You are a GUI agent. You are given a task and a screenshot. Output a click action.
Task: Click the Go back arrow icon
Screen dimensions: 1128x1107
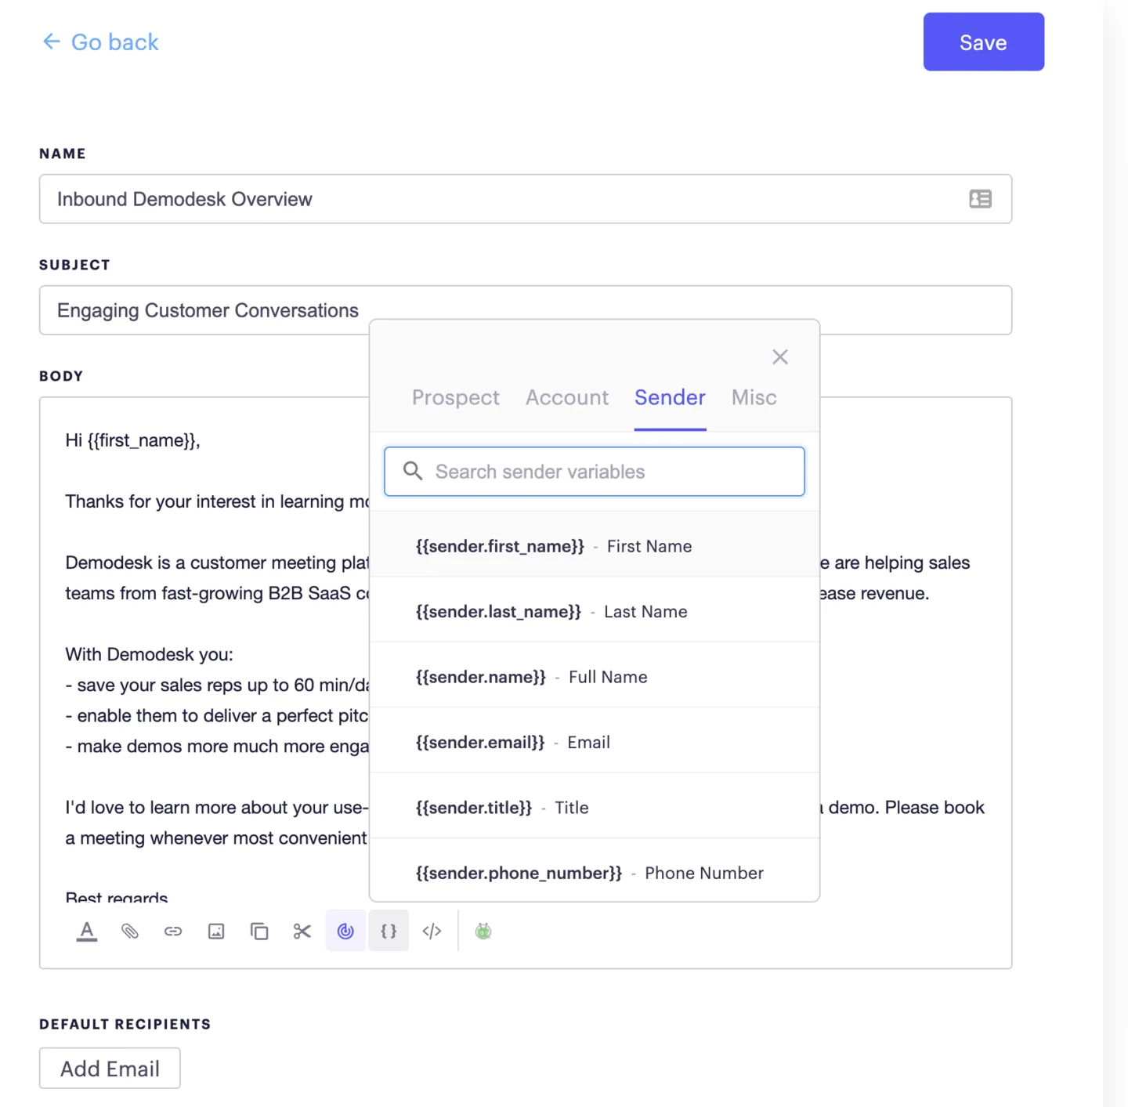52,42
